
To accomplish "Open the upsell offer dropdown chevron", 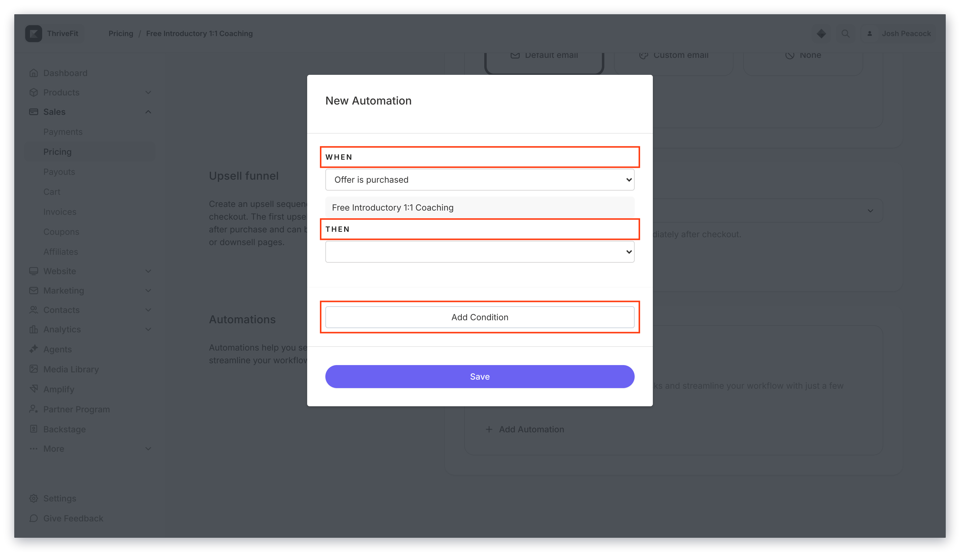I will tap(870, 211).
